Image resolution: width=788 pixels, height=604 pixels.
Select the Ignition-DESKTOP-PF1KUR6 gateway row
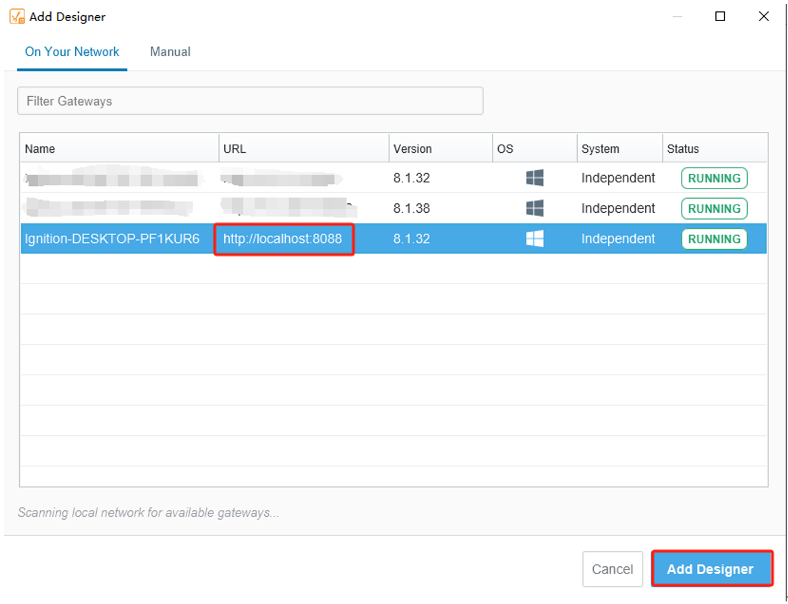coord(394,239)
